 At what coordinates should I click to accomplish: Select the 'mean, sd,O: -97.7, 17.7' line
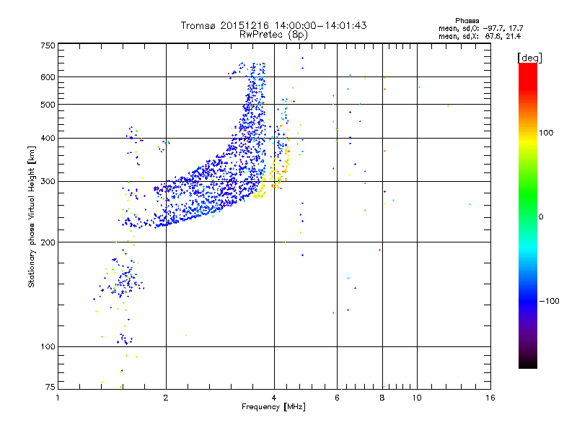click(480, 28)
